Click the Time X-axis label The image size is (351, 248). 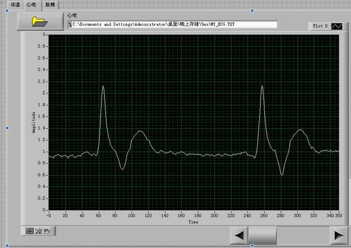tap(193, 222)
